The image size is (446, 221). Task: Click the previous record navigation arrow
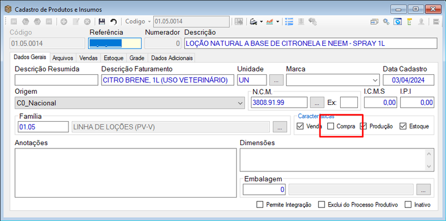tap(26, 22)
